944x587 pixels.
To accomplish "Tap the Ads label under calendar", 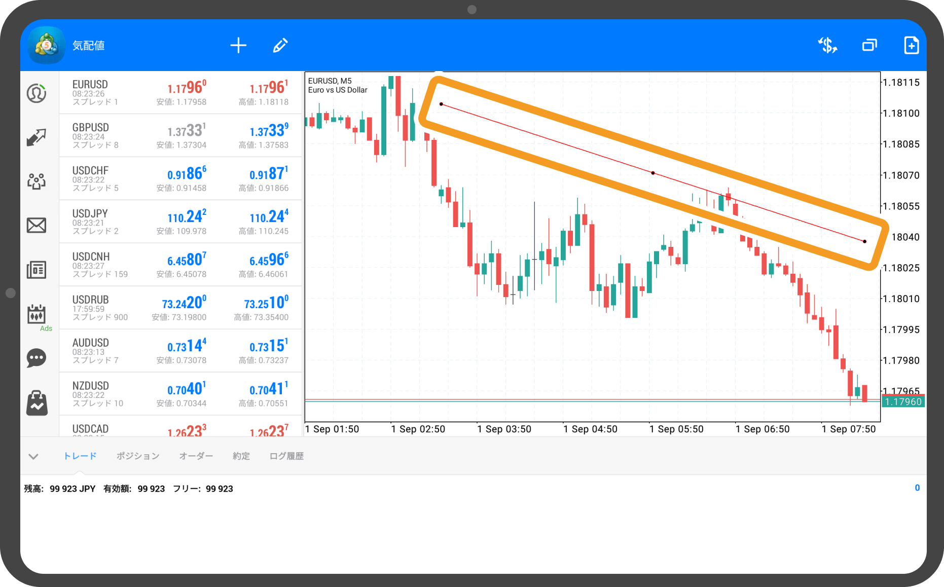I will [46, 328].
